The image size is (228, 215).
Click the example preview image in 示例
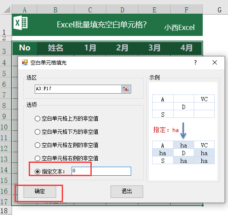183,131
